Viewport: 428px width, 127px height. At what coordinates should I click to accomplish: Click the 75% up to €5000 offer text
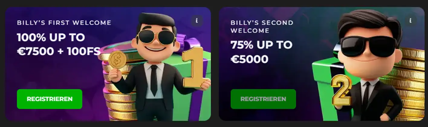point(261,52)
